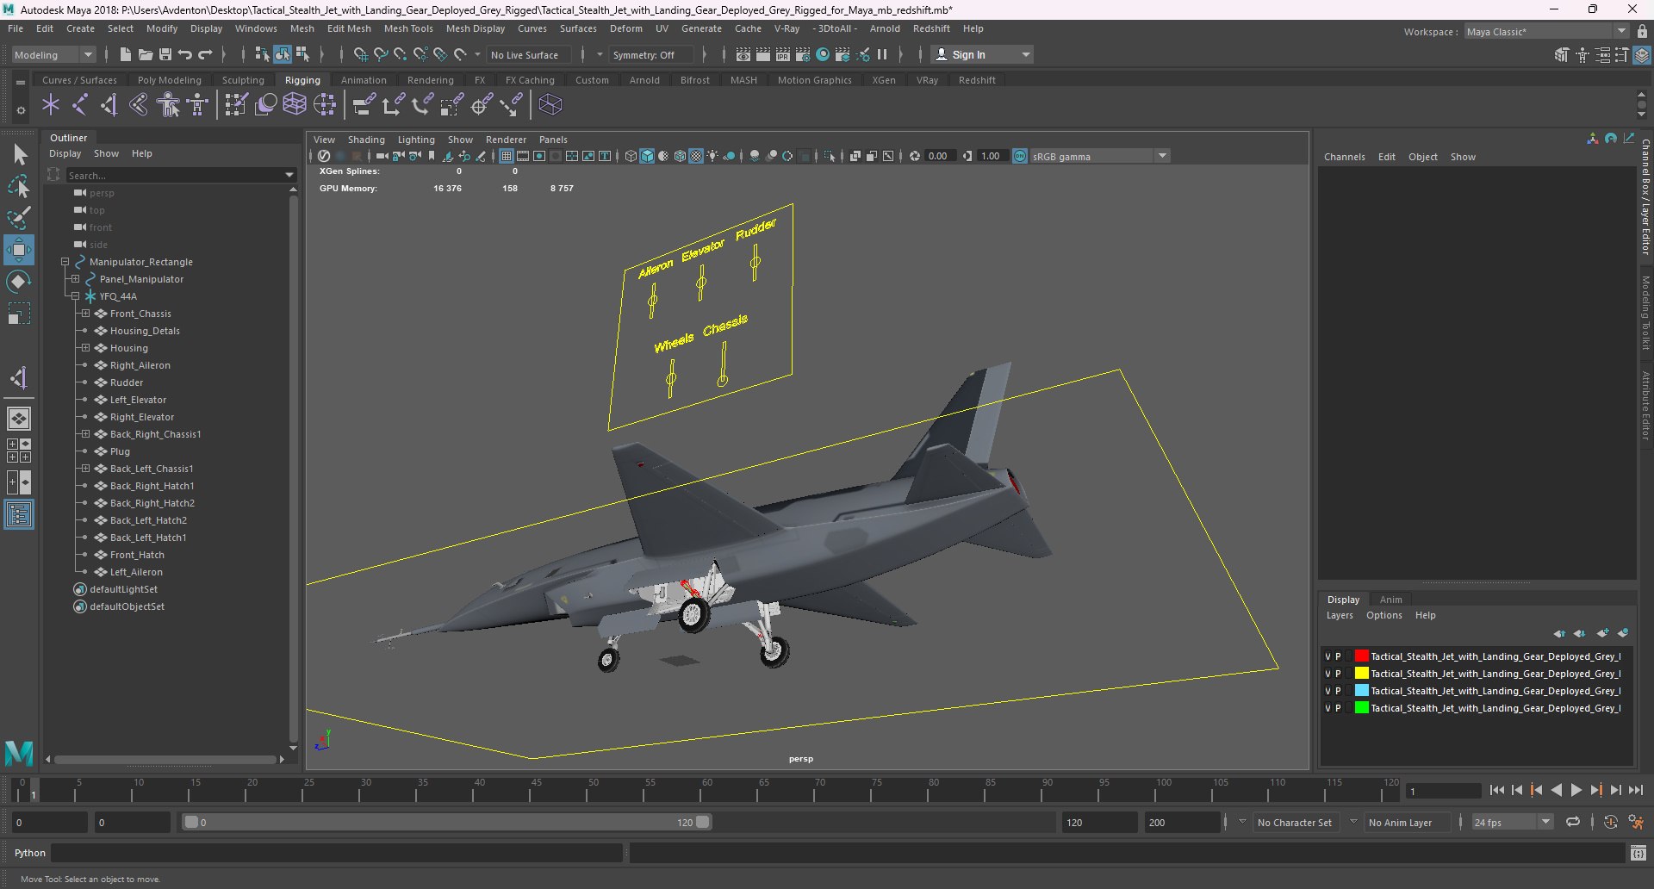
Task: Collapse the YFQ_44A tree node
Action: click(75, 296)
